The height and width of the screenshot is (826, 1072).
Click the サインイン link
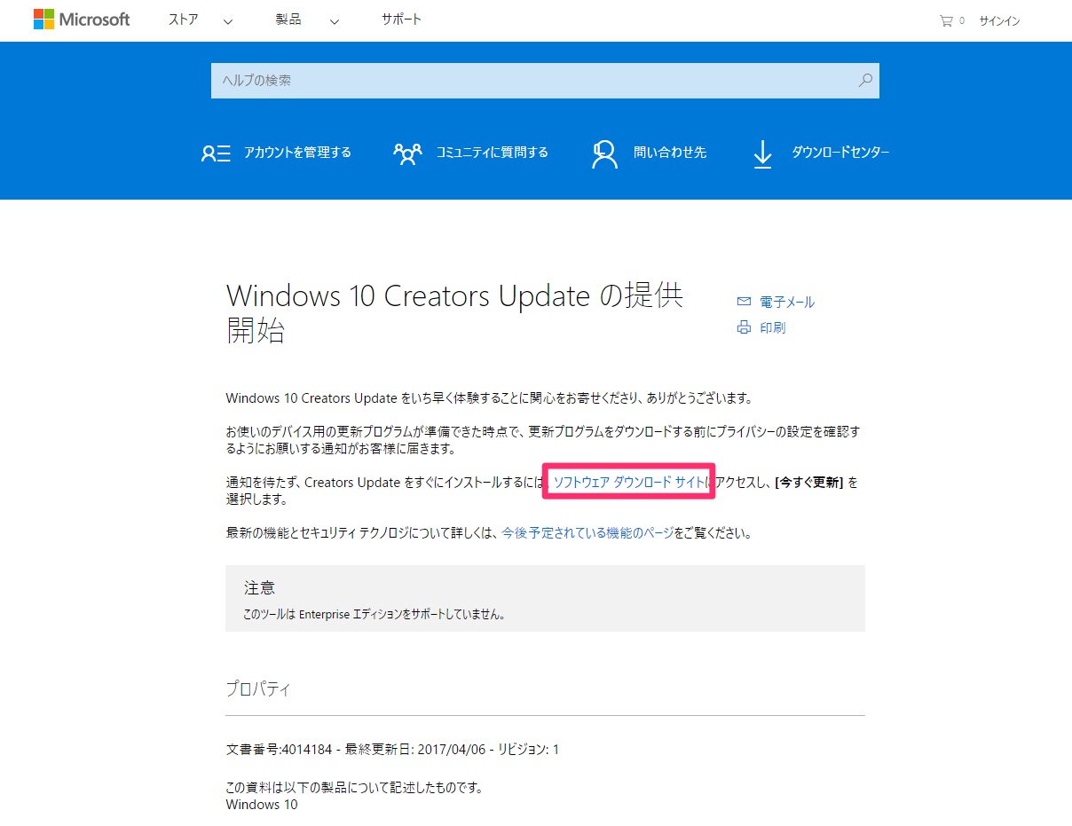point(999,21)
